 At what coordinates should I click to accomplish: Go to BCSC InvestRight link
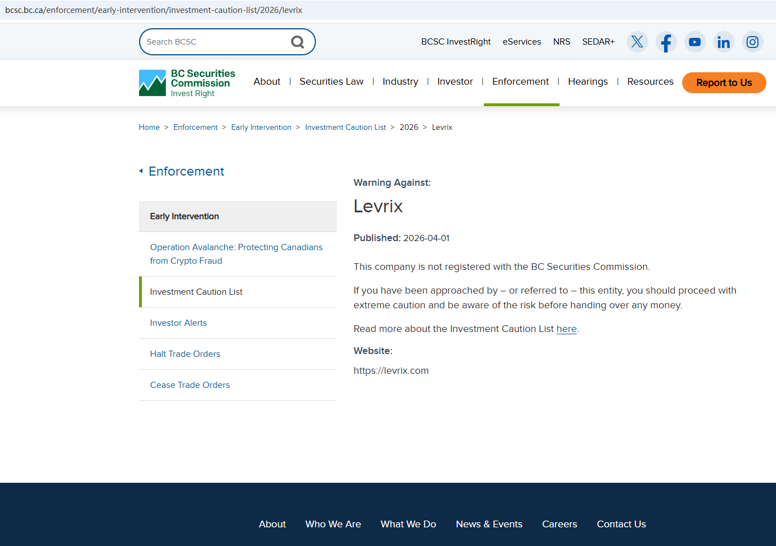point(456,42)
